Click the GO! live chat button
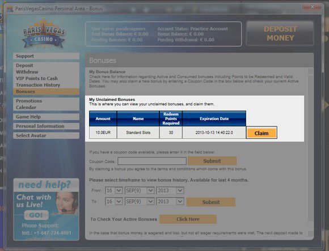Screen dimensions: 329x251 [x=36, y=215]
